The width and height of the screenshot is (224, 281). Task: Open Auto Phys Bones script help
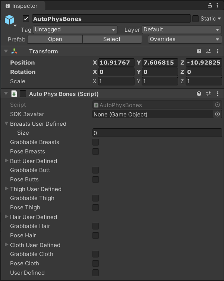coord(199,94)
